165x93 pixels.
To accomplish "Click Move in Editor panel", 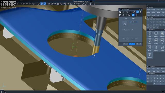I will tap(149, 12).
